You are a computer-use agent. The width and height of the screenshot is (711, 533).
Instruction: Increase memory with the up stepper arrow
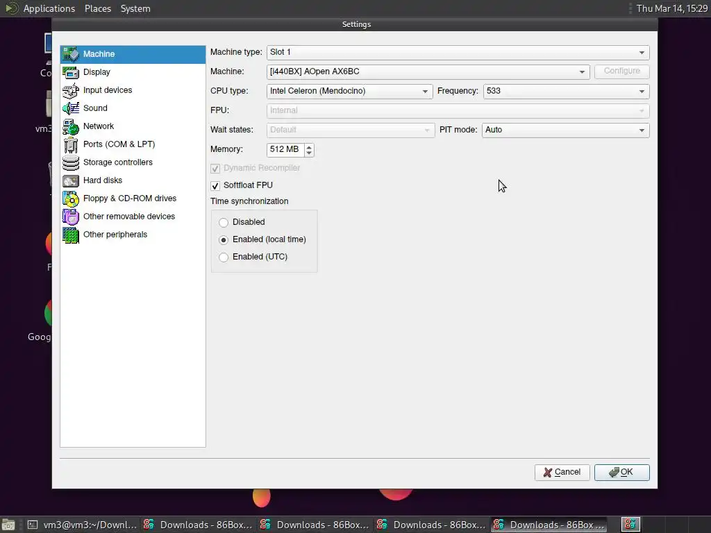(309, 146)
